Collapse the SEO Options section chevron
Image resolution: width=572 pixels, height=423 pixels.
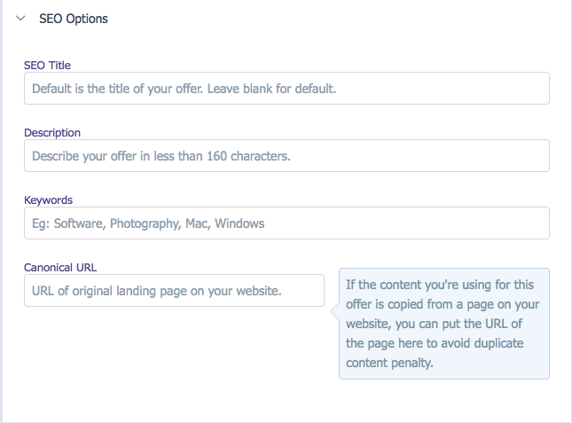pos(20,19)
